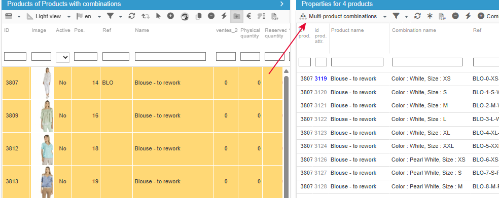Screen dimensions: 499x198
Task: Click thumbnail image of product 3807
Action: (47, 83)
